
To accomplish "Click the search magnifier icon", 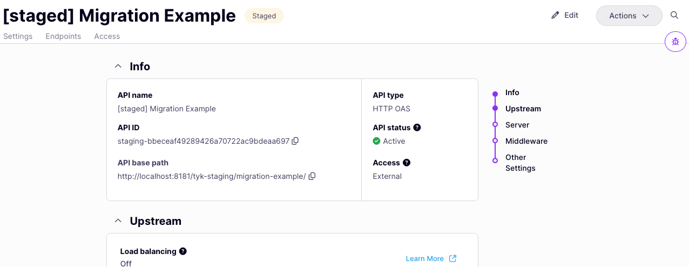I will [x=674, y=15].
